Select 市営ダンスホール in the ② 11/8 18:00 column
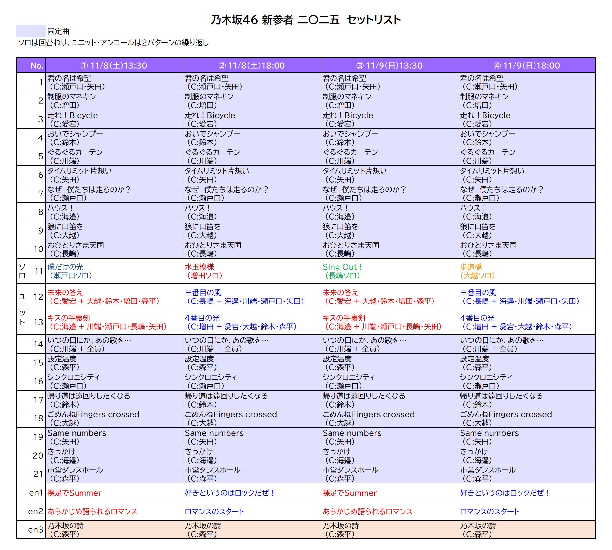612x550 pixels. [252, 474]
